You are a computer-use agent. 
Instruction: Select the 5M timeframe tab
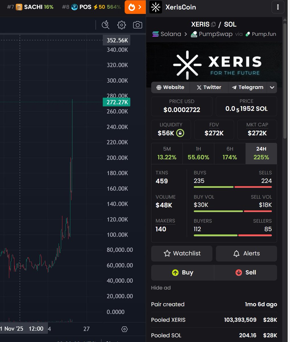coord(167,154)
